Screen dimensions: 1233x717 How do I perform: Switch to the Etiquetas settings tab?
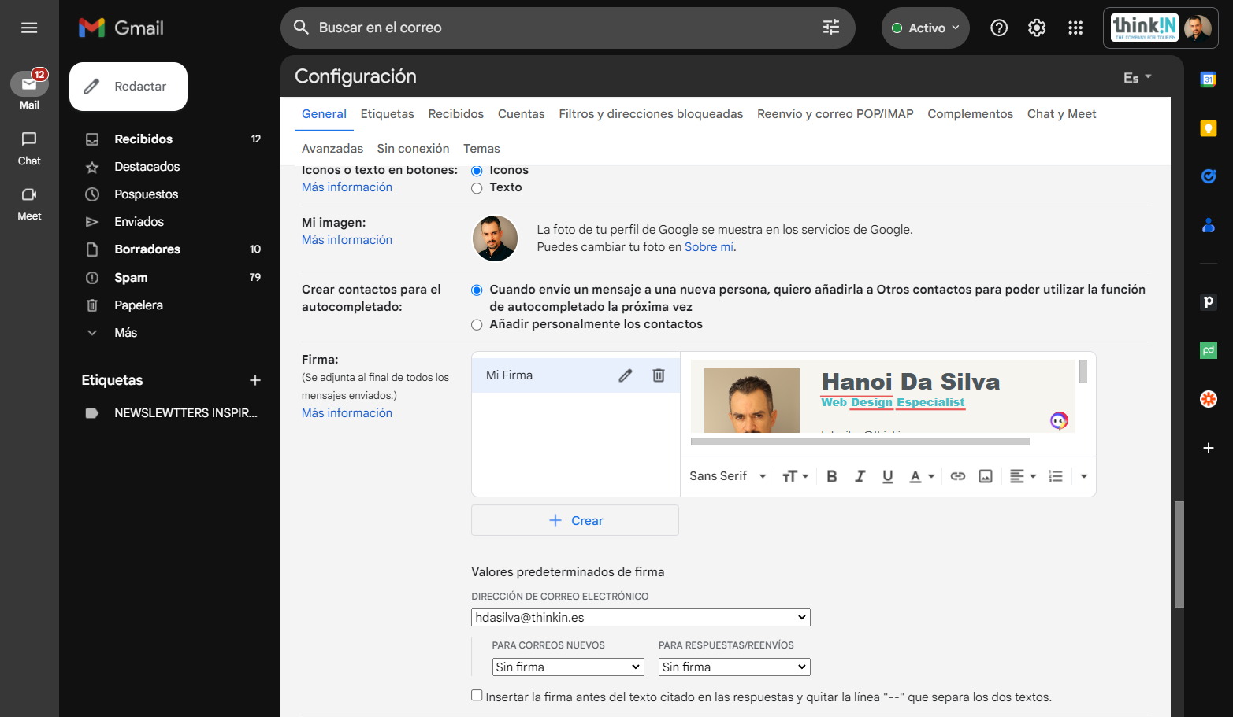pyautogui.click(x=387, y=114)
